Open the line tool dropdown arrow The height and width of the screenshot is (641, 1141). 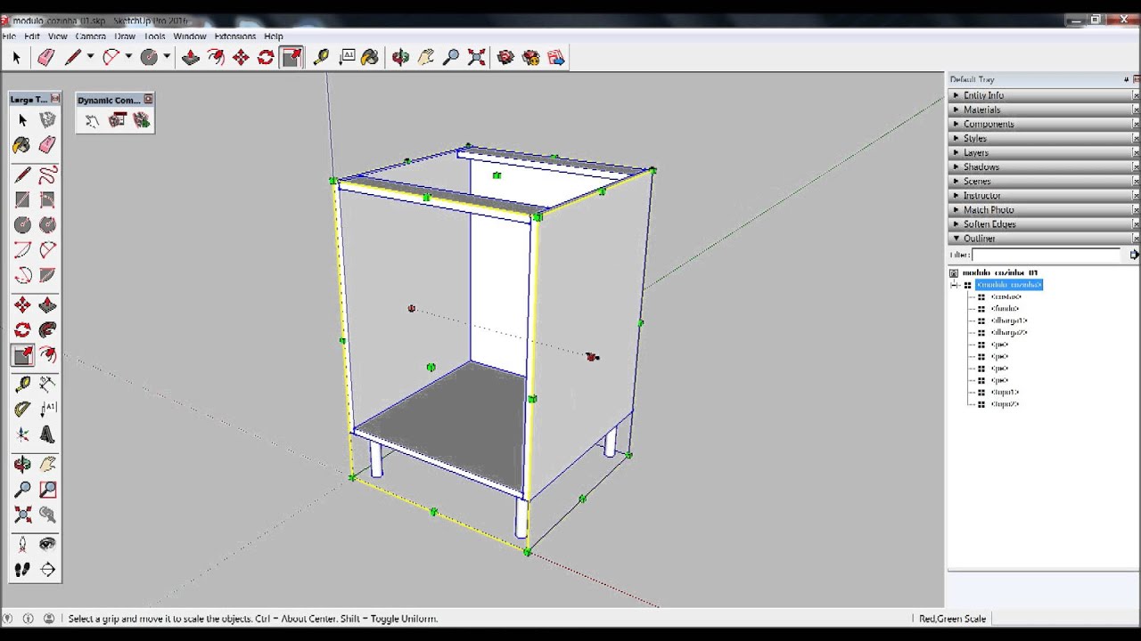[x=90, y=57]
